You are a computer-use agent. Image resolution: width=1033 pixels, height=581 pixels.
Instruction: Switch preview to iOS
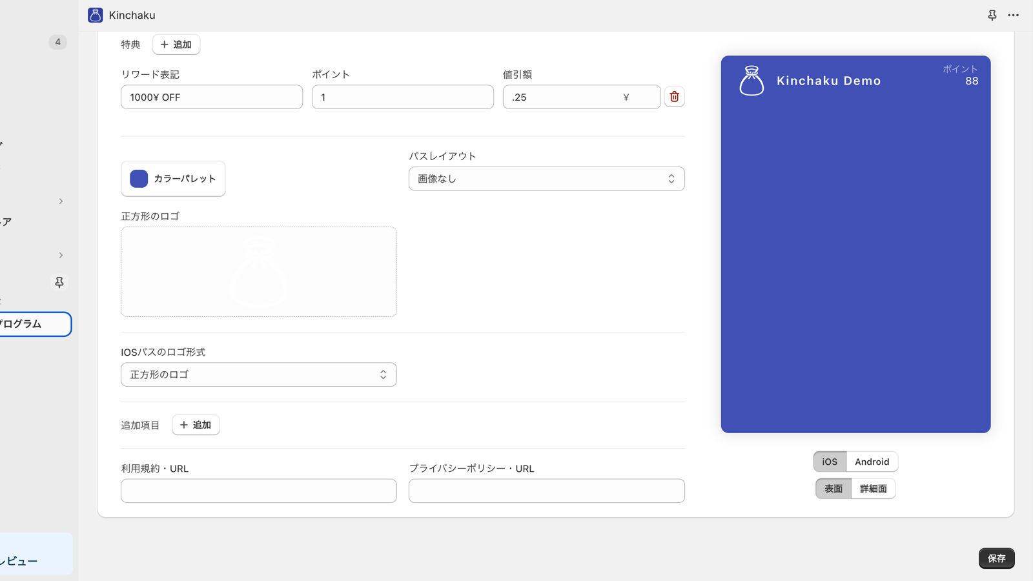pyautogui.click(x=830, y=462)
